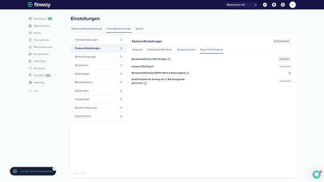Open Workflows in the sidebar
Image resolution: width=324 pixels, height=182 pixels.
(x=39, y=68)
